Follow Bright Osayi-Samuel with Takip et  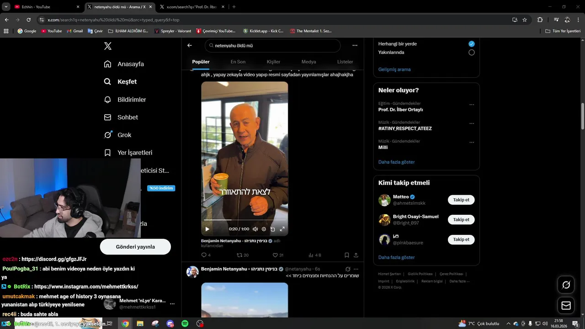(x=461, y=220)
